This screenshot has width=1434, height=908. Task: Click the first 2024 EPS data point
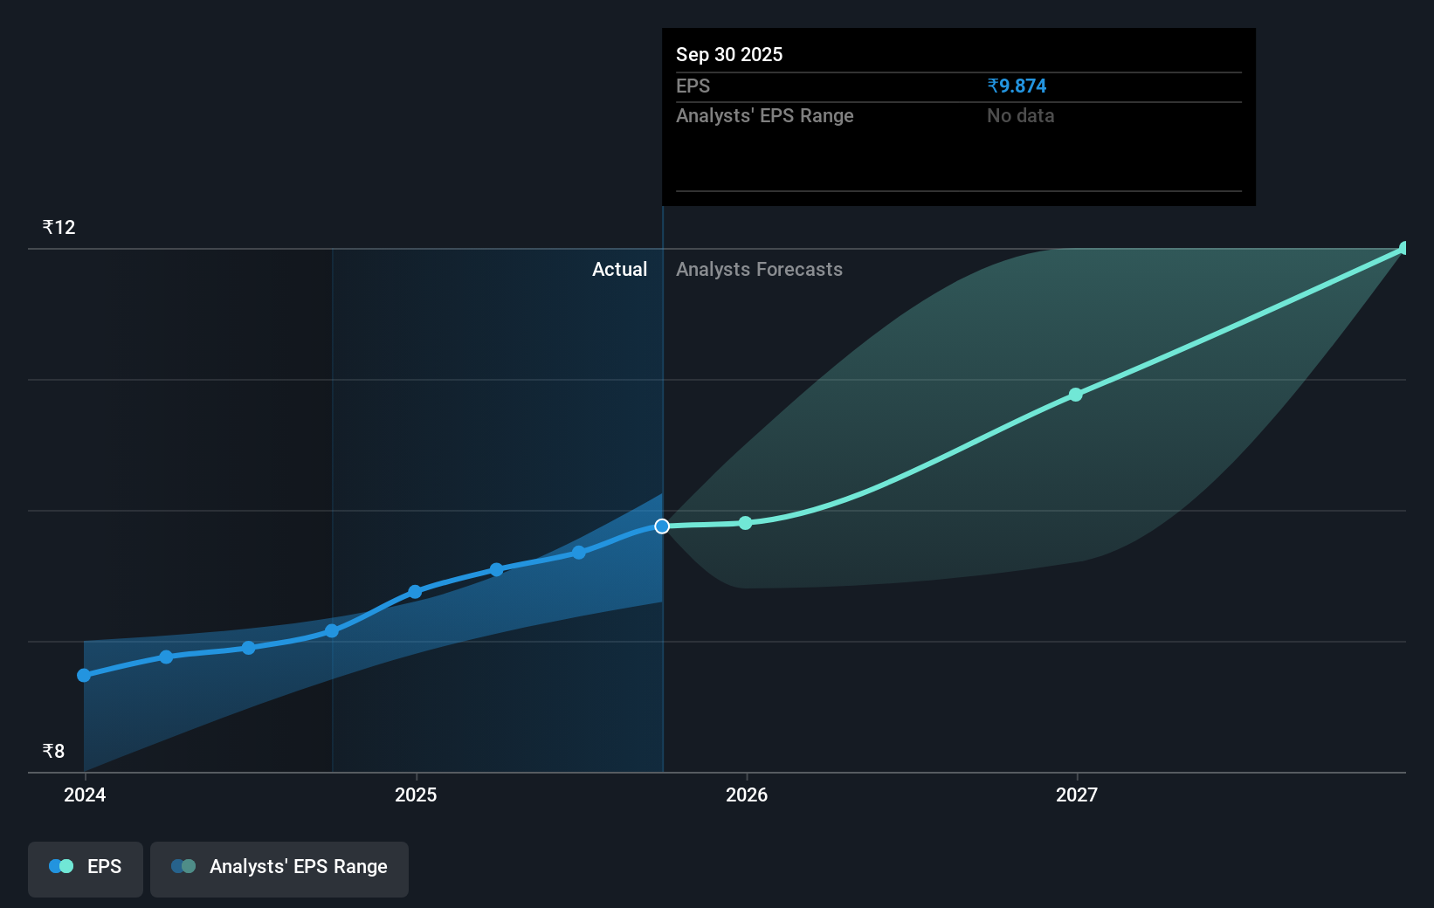pyautogui.click(x=83, y=675)
